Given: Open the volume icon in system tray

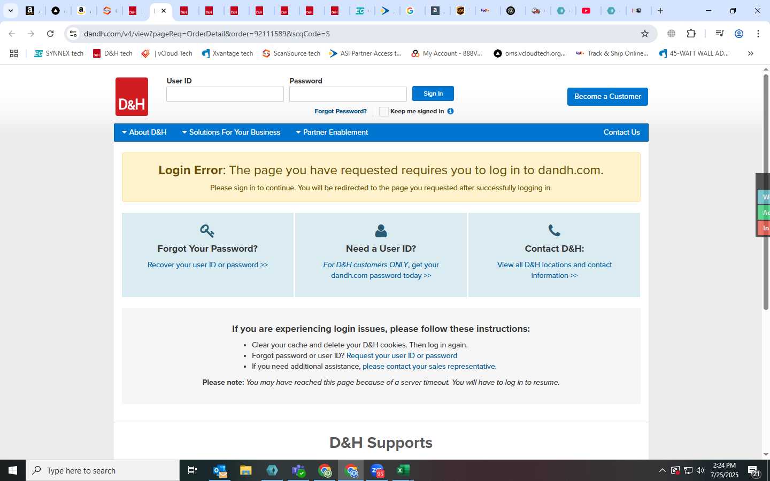Looking at the screenshot, I should (x=700, y=470).
